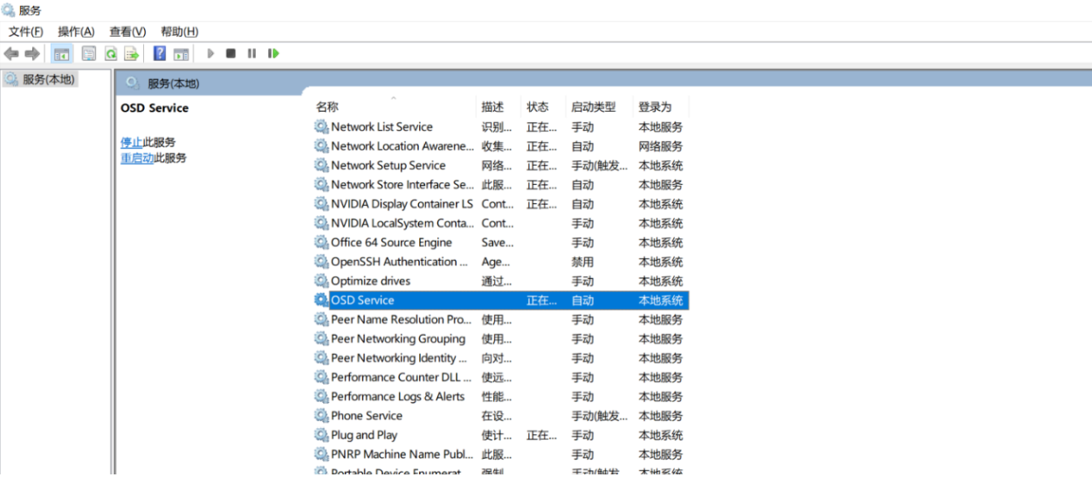Open the 操作(A) menu

pyautogui.click(x=76, y=31)
